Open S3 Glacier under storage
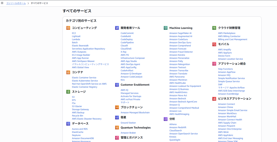The image size is (277, 142). pos(77,106)
